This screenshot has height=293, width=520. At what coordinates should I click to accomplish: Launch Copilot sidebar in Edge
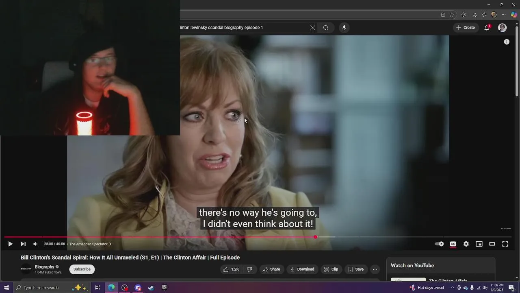point(514,15)
